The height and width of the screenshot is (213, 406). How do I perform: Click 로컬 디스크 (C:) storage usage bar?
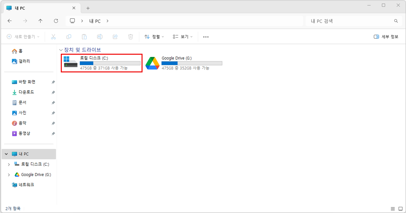110,63
